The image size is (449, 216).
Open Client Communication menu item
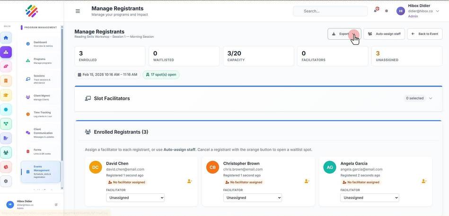(40, 133)
